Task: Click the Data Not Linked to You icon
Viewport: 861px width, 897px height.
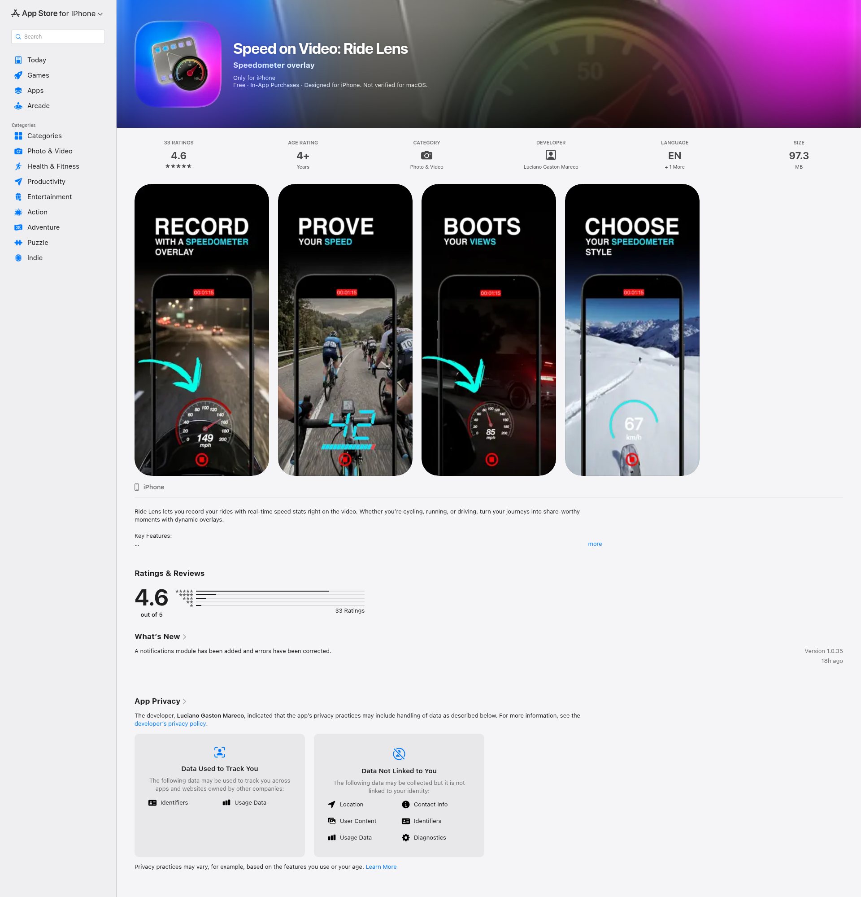Action: pyautogui.click(x=399, y=754)
